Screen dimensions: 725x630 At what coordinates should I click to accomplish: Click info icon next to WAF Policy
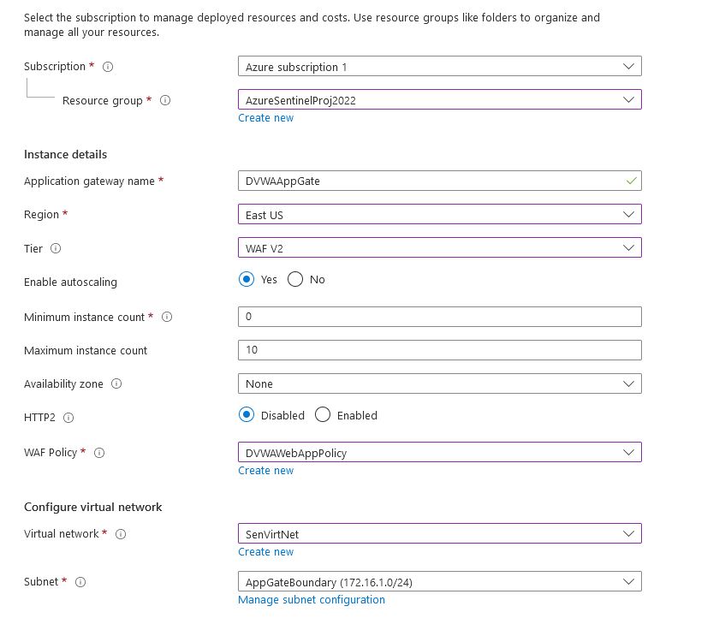pyautogui.click(x=99, y=453)
